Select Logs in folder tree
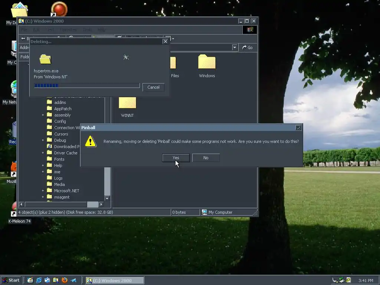The image size is (380, 285). click(x=58, y=178)
